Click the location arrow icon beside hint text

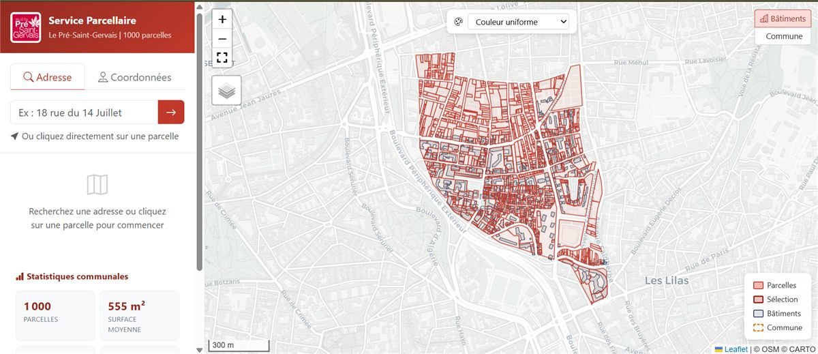click(15, 136)
